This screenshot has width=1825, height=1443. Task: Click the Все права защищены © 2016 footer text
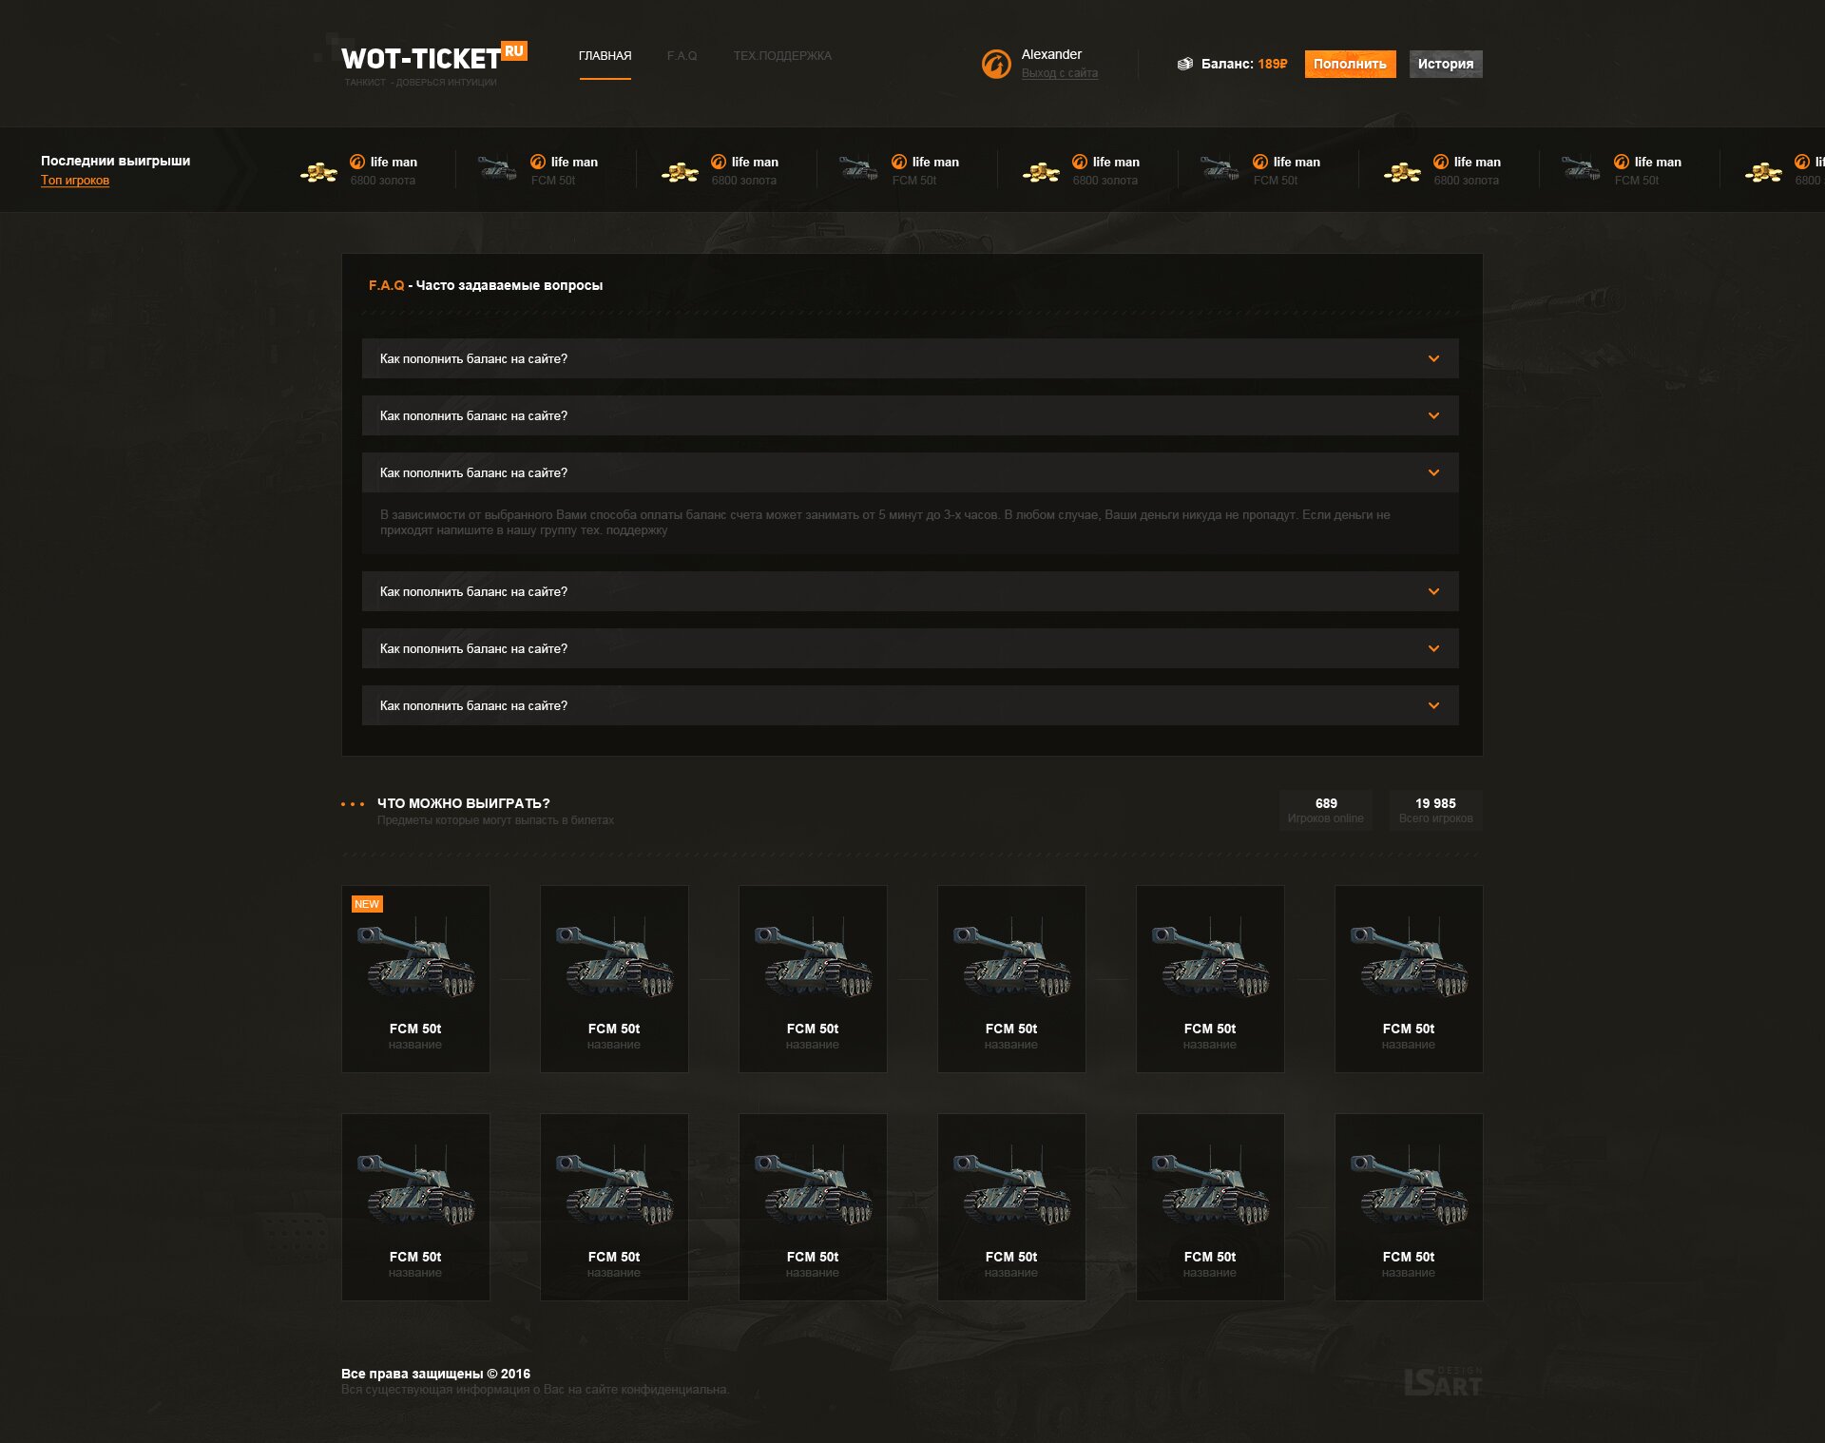coord(435,1374)
